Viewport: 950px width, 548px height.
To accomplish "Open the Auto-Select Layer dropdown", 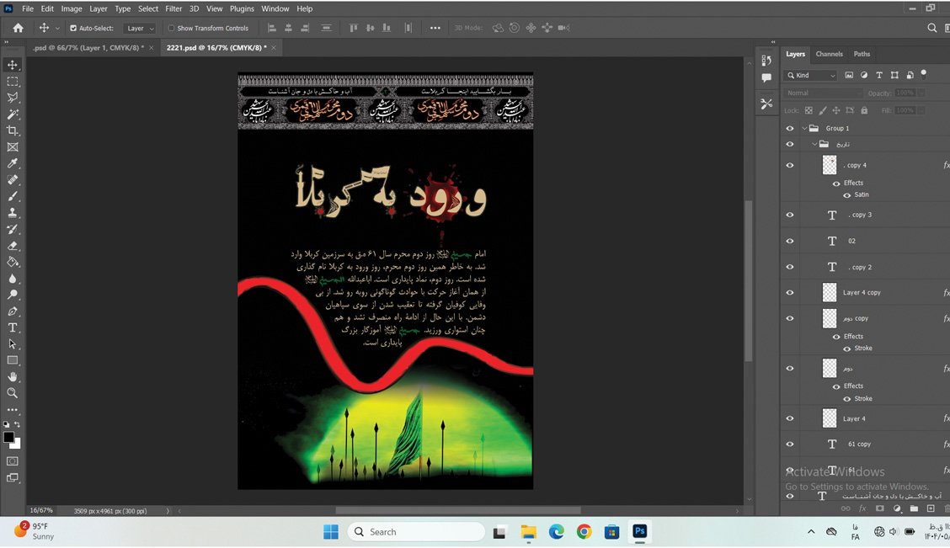I will (139, 28).
